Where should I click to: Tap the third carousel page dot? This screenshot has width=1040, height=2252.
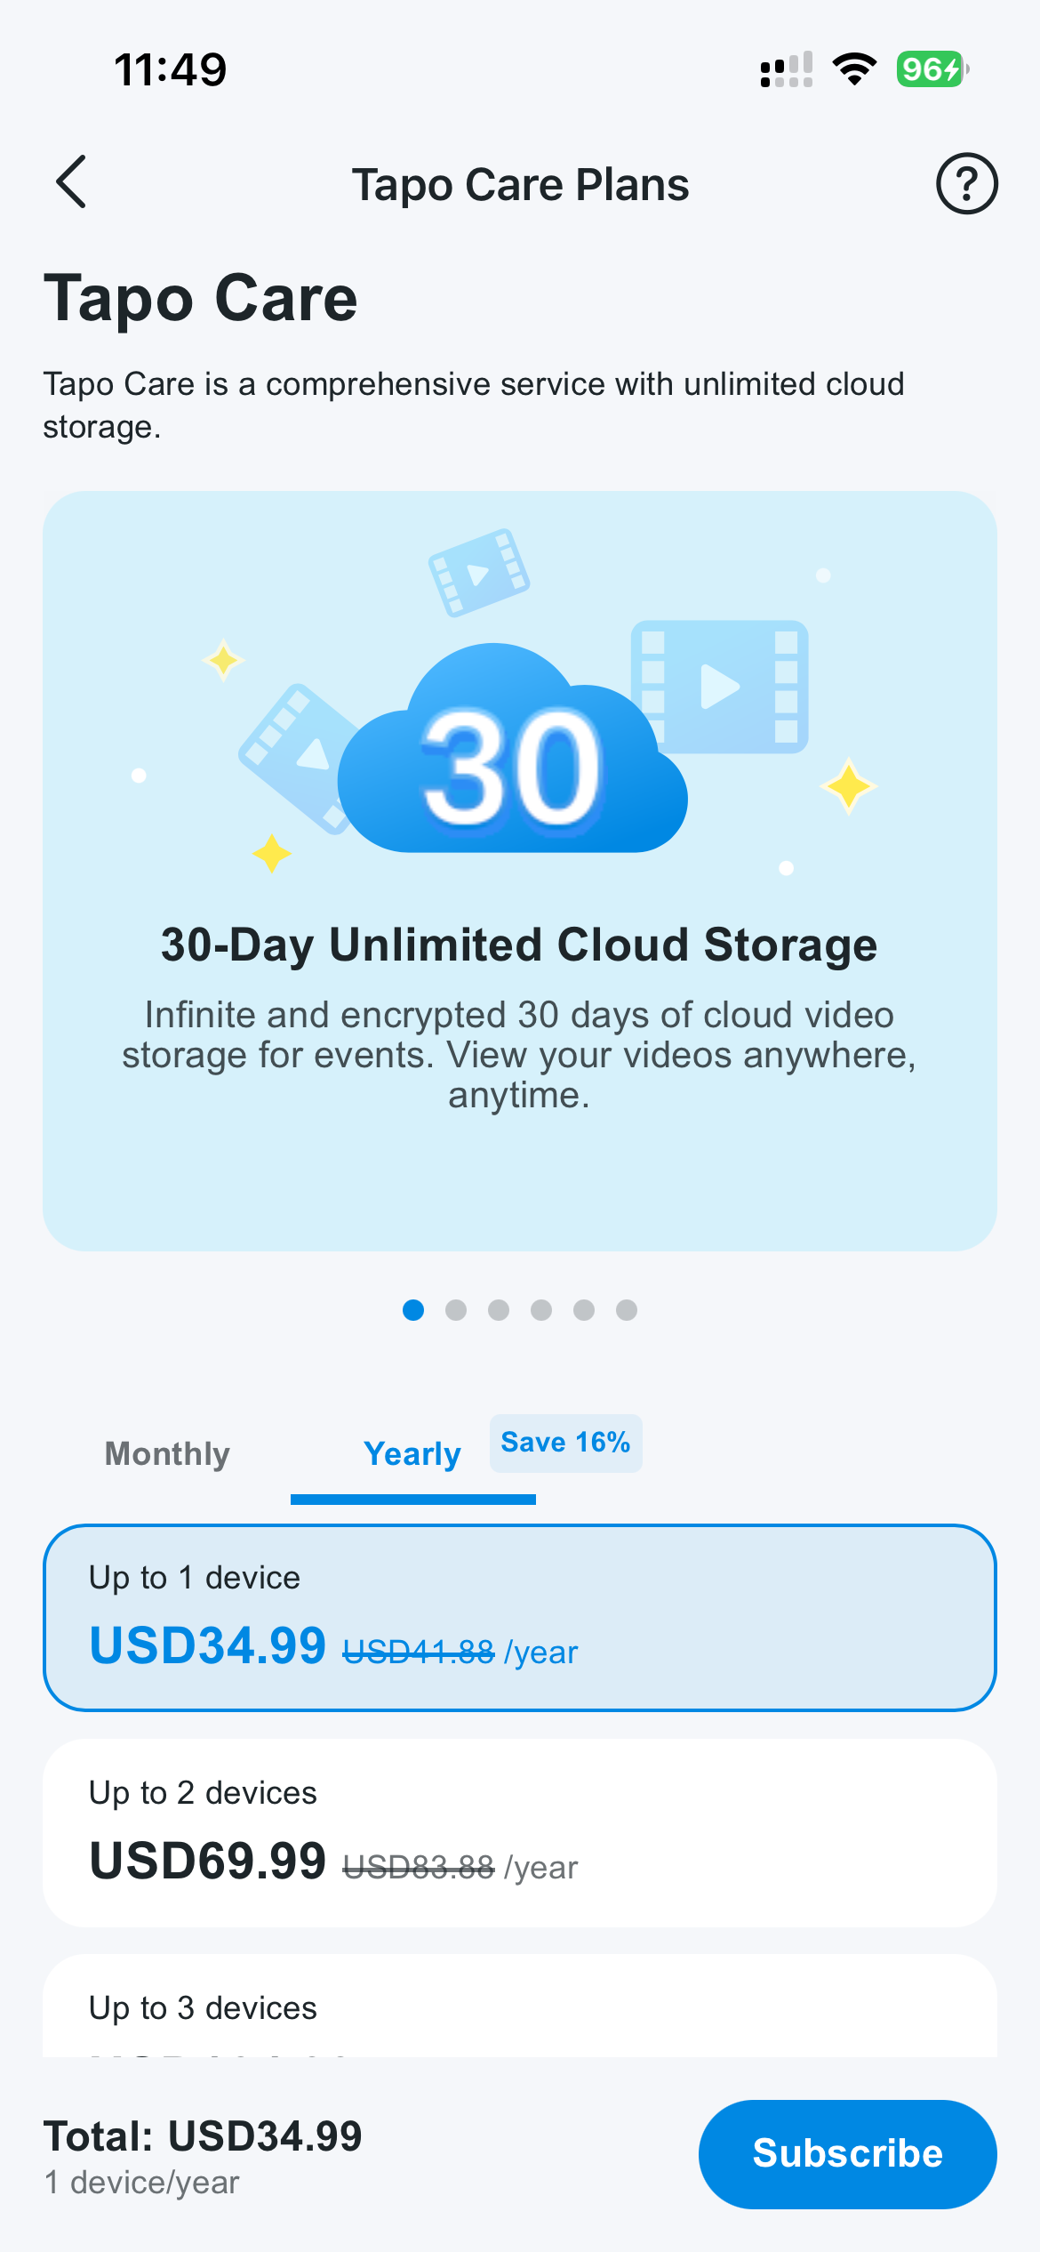coord(499,1310)
